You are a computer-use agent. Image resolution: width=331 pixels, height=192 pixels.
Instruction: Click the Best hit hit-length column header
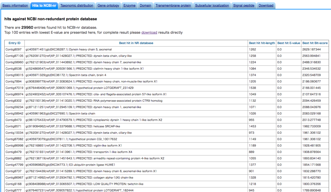point(262,43)
